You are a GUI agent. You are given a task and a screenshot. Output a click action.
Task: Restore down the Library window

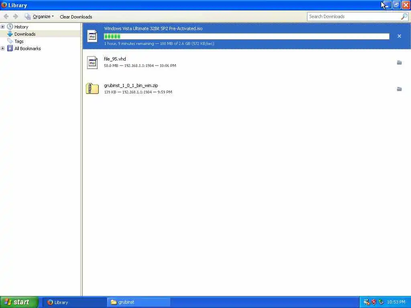click(x=396, y=5)
